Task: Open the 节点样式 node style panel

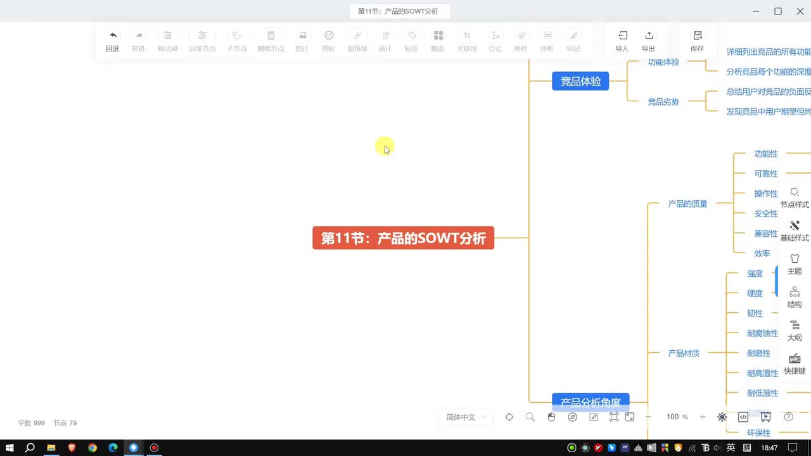Action: pos(795,198)
